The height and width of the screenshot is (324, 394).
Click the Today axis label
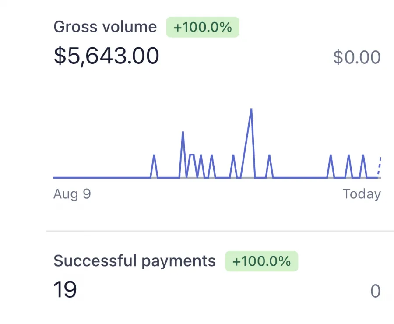[362, 194]
